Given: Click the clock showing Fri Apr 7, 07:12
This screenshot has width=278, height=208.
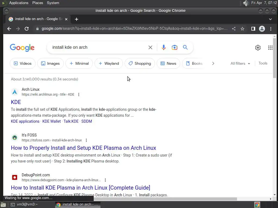Looking at the screenshot, I should tap(264, 3).
